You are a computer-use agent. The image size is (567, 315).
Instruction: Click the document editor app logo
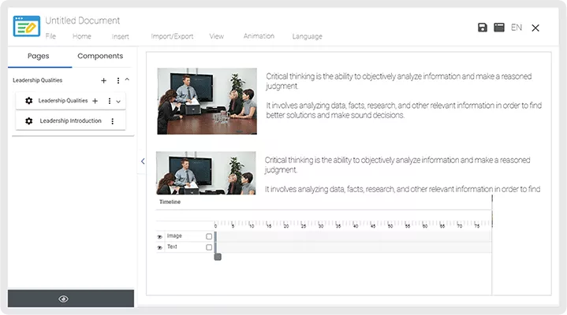[x=26, y=26]
